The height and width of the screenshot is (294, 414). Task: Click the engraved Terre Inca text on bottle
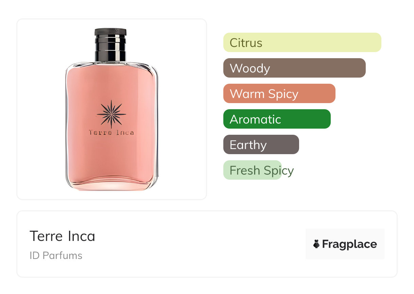[x=111, y=132]
